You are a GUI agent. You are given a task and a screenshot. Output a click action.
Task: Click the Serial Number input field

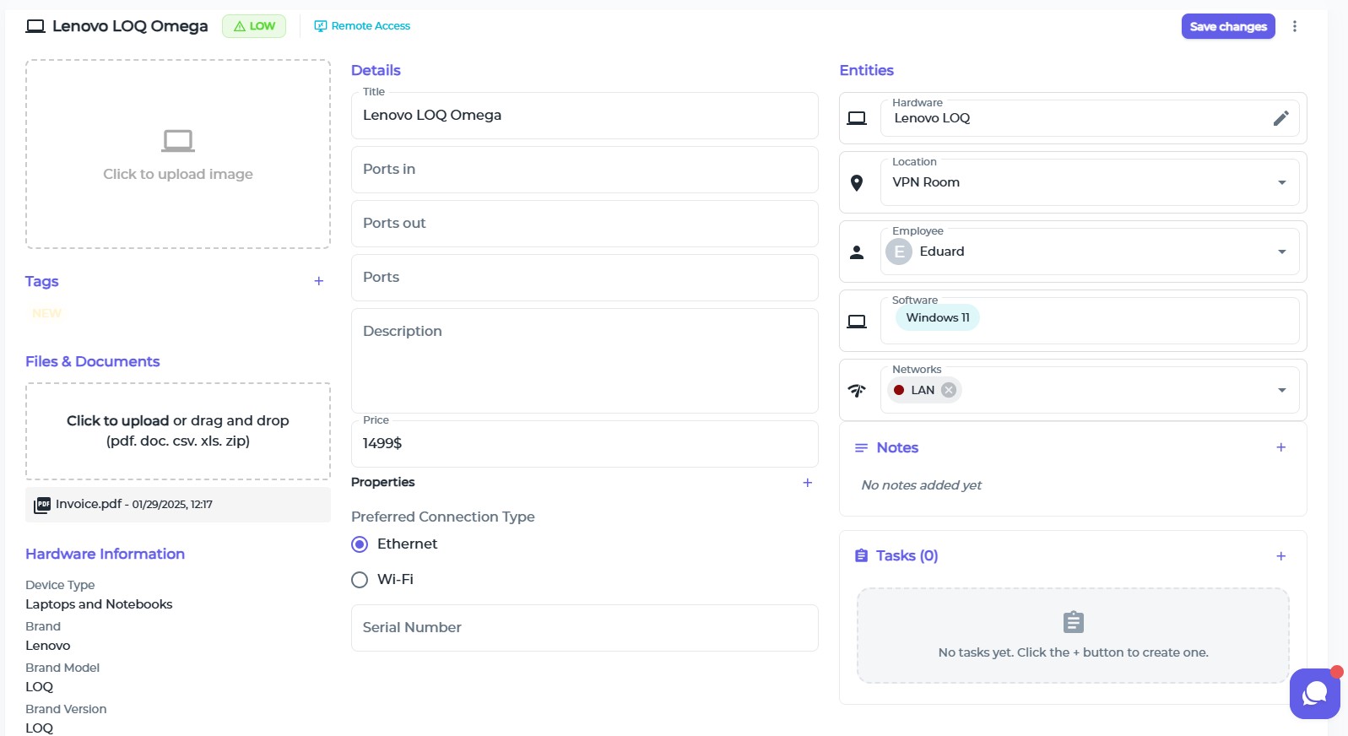(x=584, y=628)
